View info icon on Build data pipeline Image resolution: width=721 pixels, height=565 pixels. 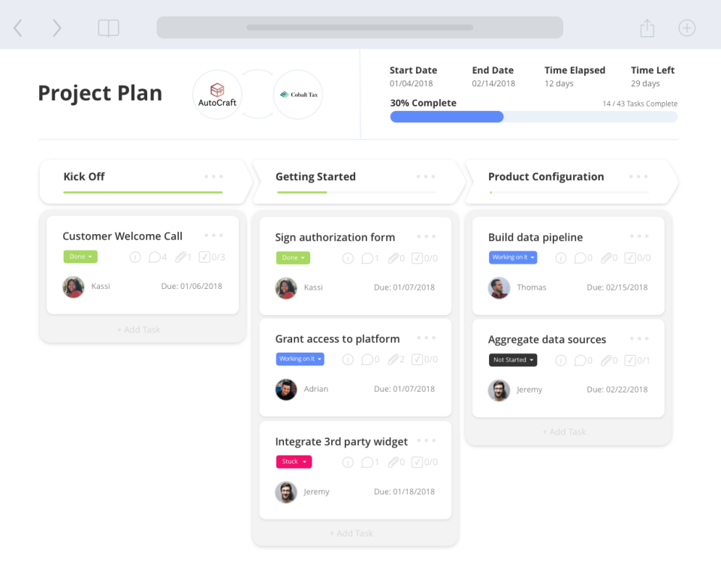pos(561,258)
